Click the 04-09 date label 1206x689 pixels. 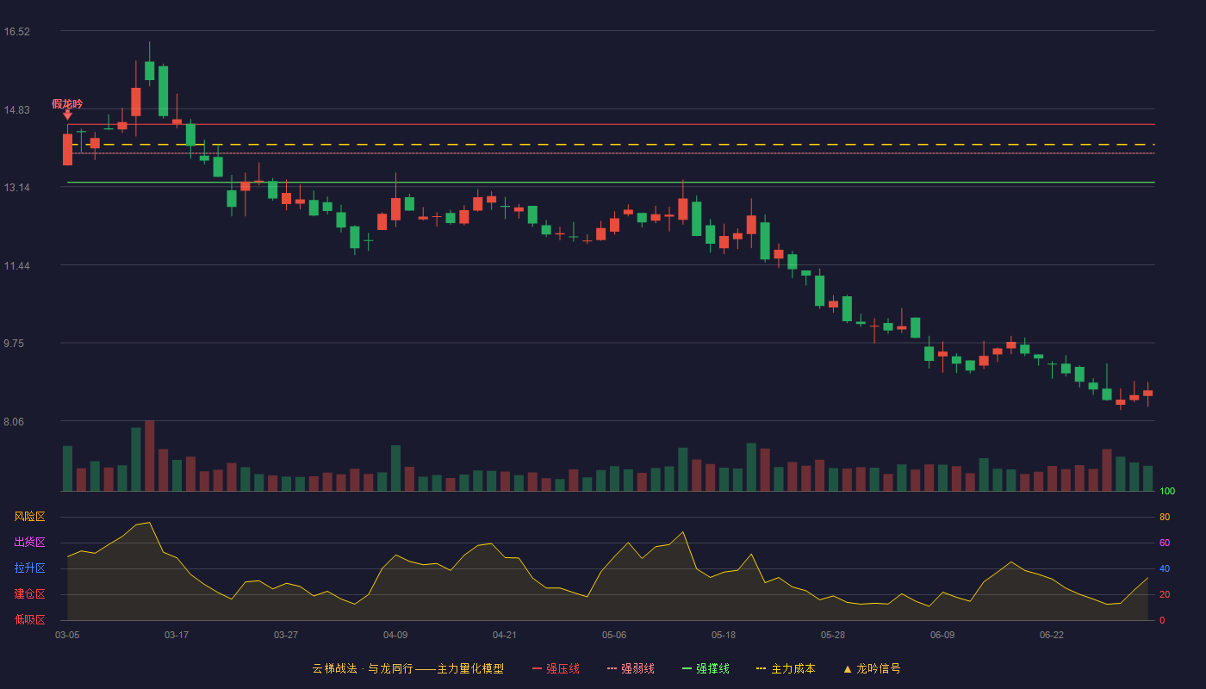click(395, 635)
